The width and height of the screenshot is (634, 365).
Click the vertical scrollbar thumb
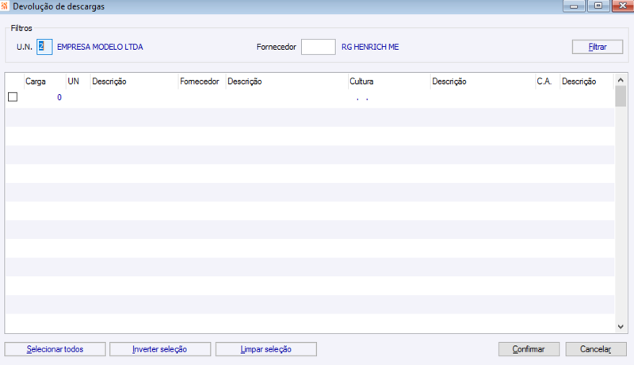tap(621, 97)
